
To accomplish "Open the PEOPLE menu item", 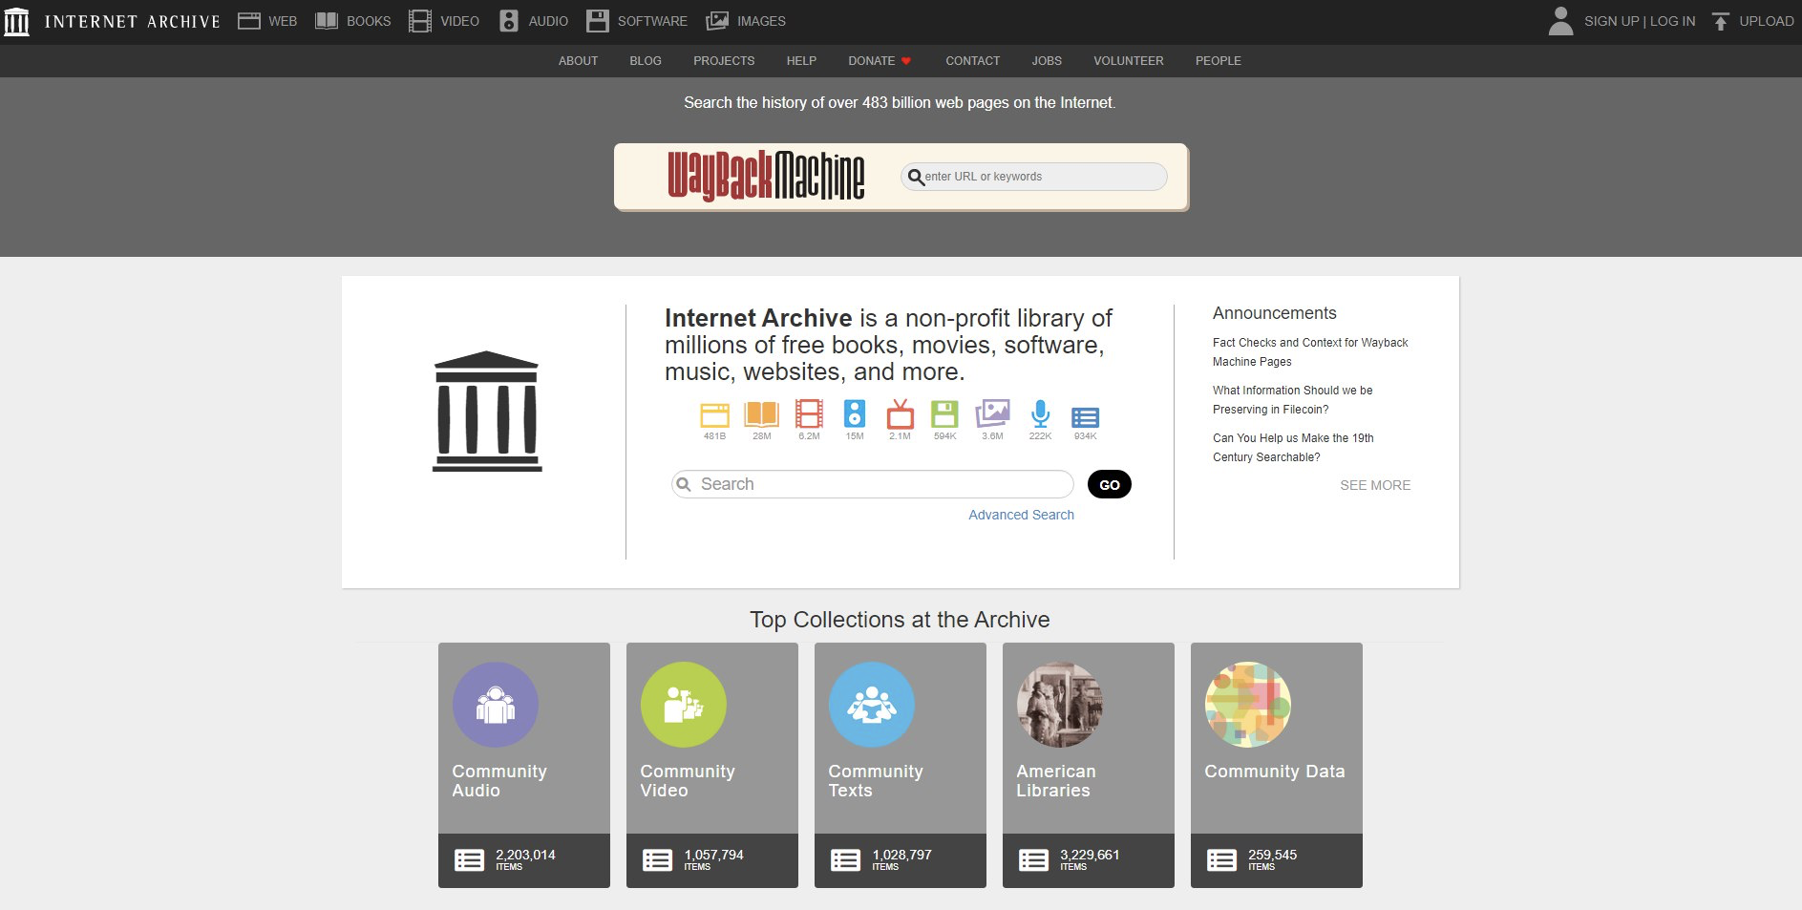I will tap(1219, 60).
